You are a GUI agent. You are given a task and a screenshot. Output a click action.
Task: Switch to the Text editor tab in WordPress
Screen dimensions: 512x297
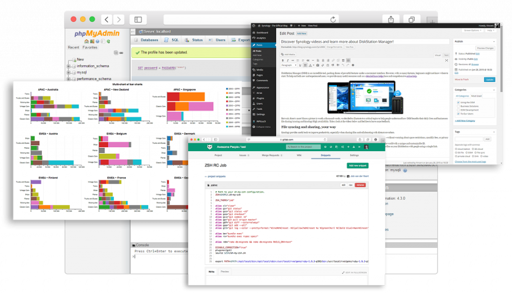click(447, 55)
